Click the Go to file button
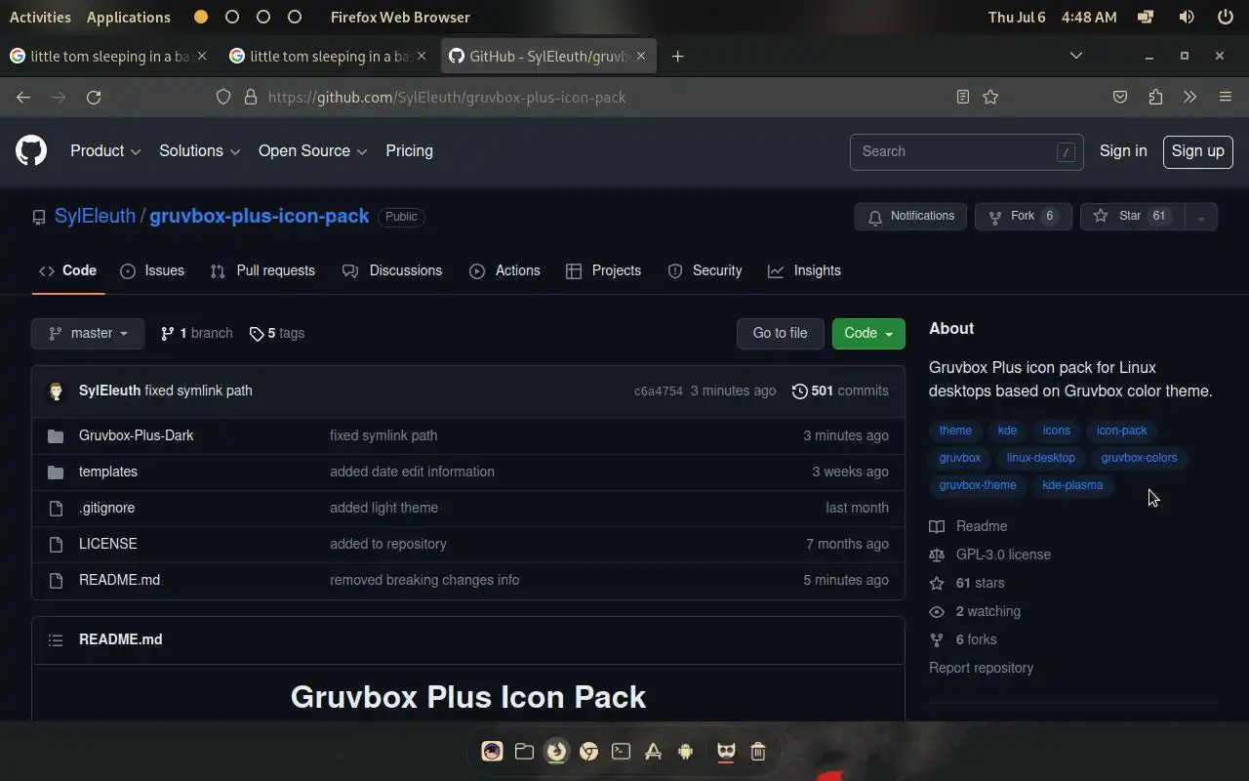This screenshot has width=1249, height=781. tap(780, 334)
